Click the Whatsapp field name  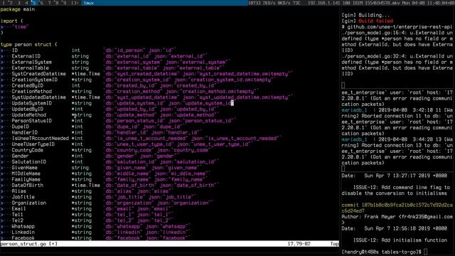pyautogui.click(x=23, y=226)
